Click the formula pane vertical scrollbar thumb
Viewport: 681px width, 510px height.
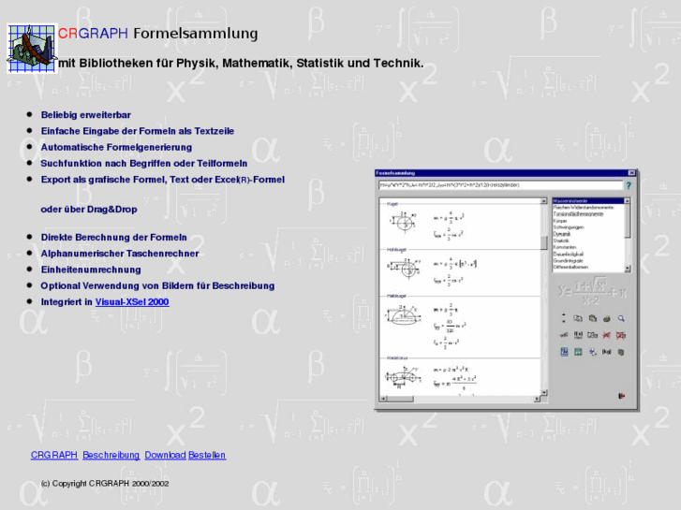(543, 242)
